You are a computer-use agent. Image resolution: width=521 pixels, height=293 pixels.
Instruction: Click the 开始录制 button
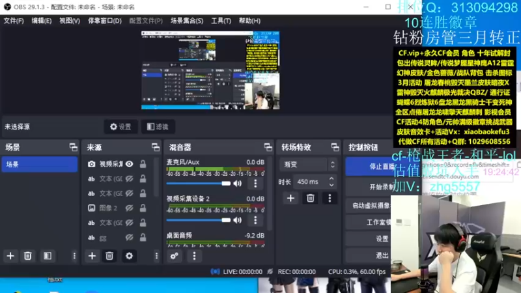(370, 187)
